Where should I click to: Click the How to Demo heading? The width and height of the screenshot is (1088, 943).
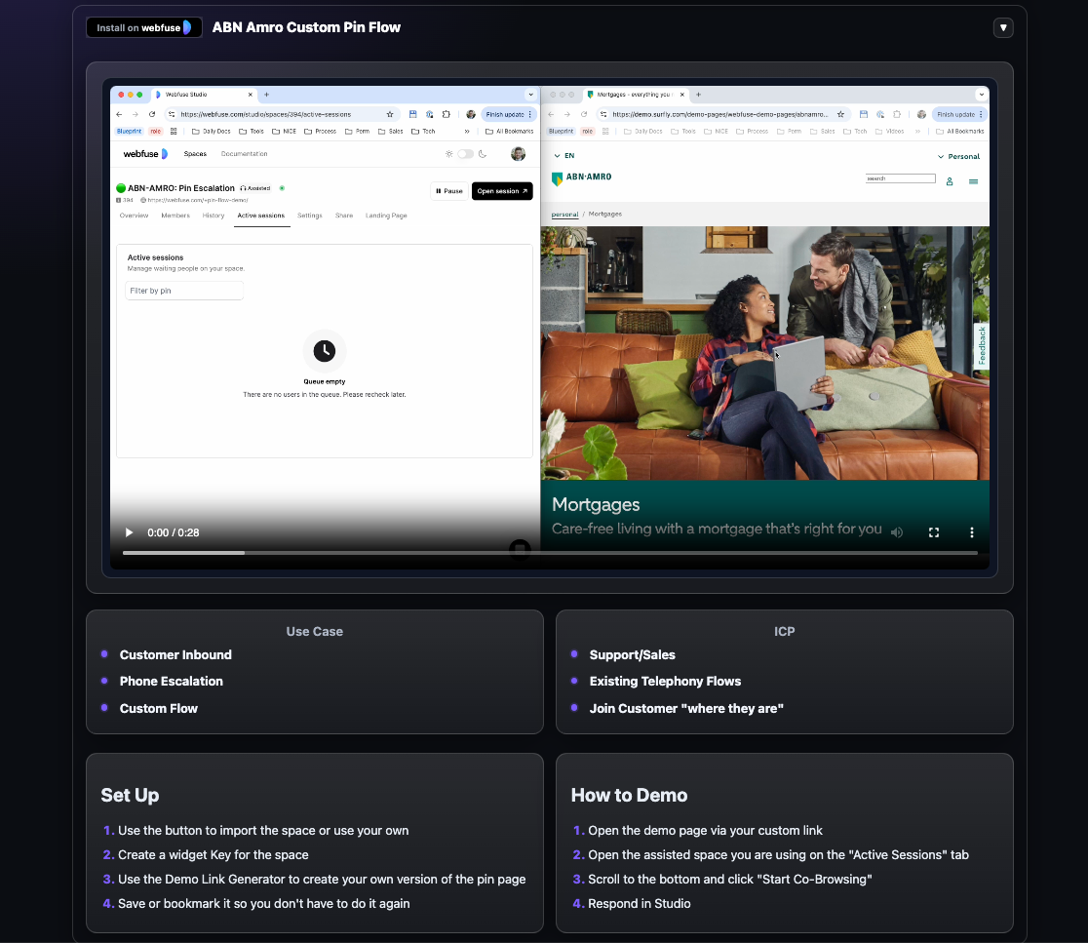click(630, 795)
